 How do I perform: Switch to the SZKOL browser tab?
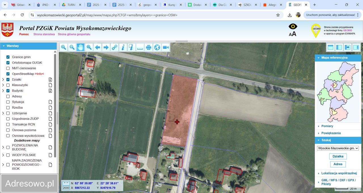247,5
